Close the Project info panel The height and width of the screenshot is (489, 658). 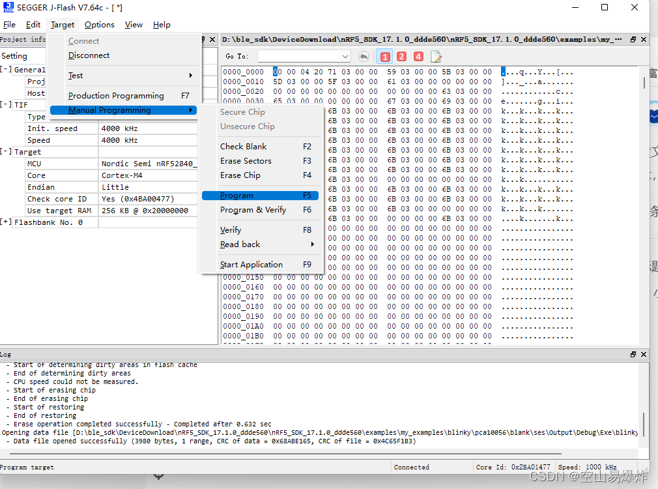click(212, 40)
